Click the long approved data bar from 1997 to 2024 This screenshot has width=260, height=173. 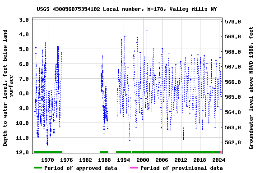176,152
